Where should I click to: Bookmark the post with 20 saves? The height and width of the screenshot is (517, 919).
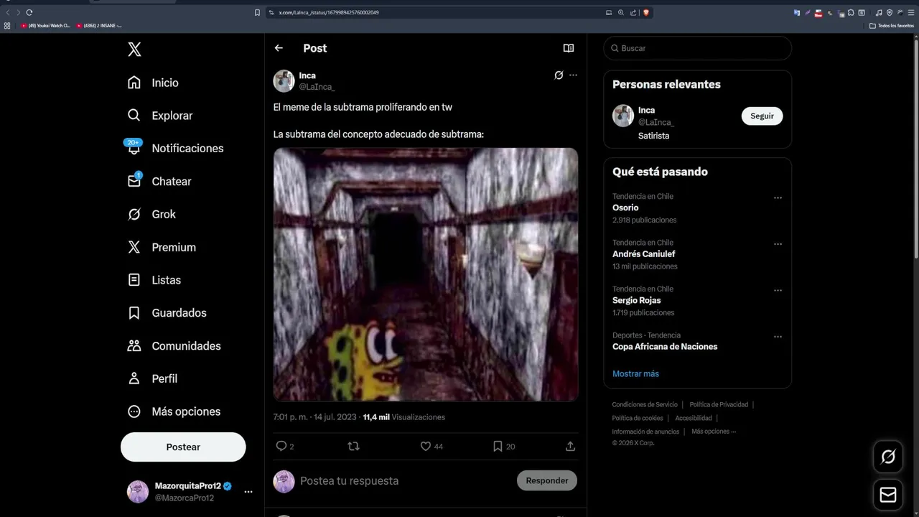pos(498,446)
